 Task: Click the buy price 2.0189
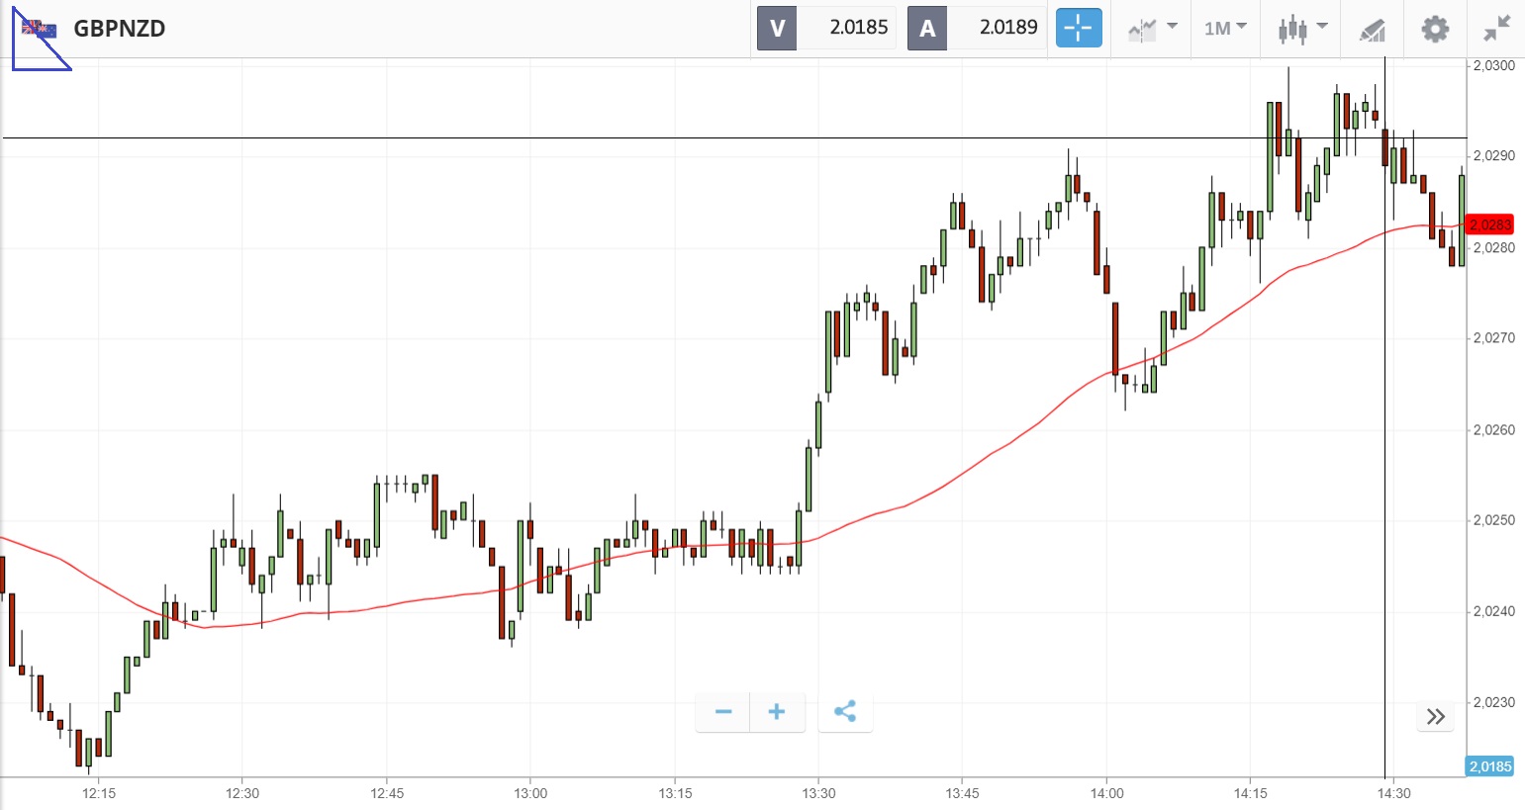click(1007, 28)
